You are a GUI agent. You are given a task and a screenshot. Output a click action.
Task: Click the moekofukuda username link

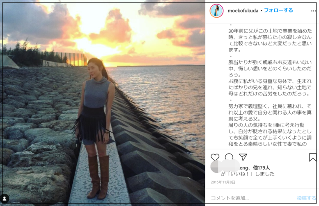point(243,11)
